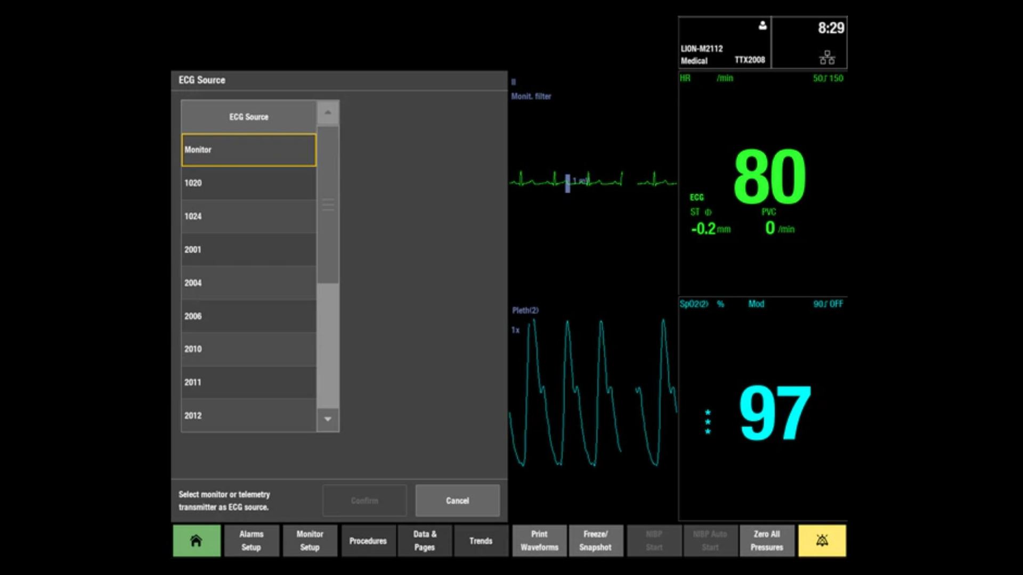1023x575 pixels.
Task: Choose transmitter 1020 as ECG source
Action: pos(249,183)
